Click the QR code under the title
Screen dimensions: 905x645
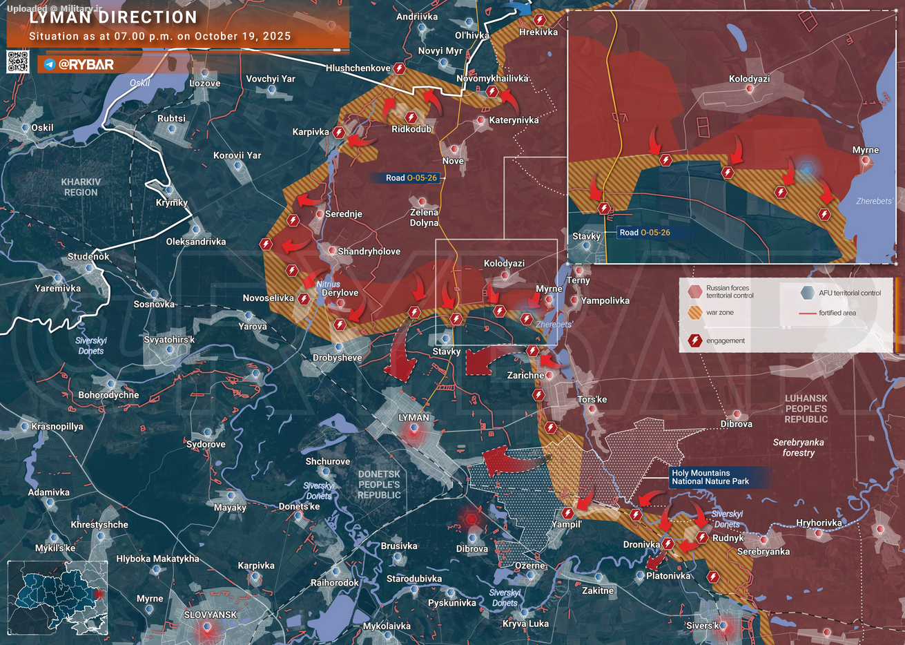[18, 61]
